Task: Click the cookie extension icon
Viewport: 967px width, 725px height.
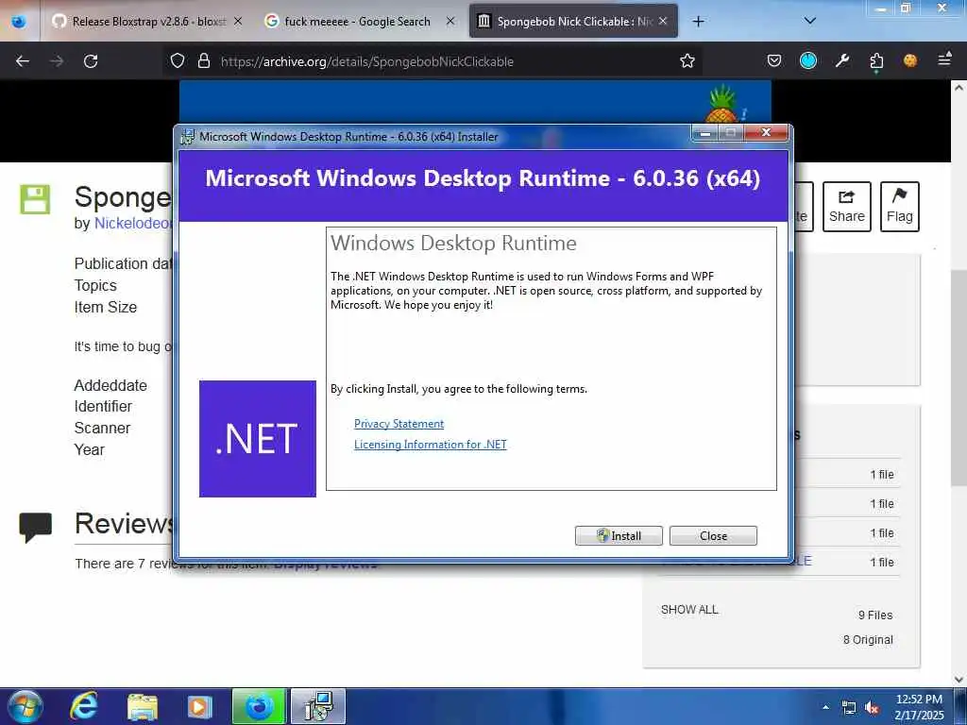Action: (910, 61)
